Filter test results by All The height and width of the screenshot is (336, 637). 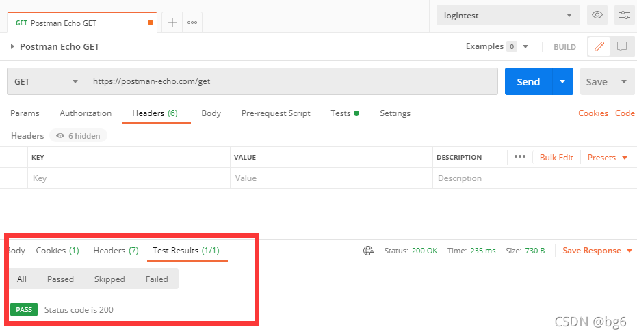pos(22,279)
